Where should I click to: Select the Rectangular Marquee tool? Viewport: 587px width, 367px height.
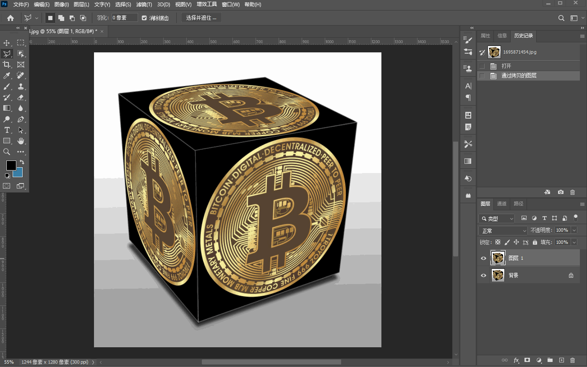(21, 43)
